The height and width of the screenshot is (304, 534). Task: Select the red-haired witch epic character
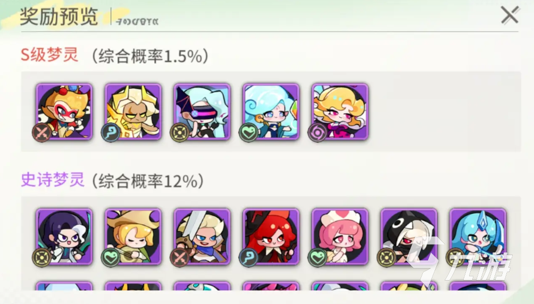click(x=271, y=237)
